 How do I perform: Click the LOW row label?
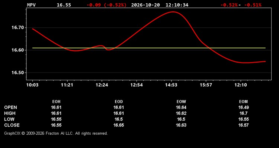9,119
